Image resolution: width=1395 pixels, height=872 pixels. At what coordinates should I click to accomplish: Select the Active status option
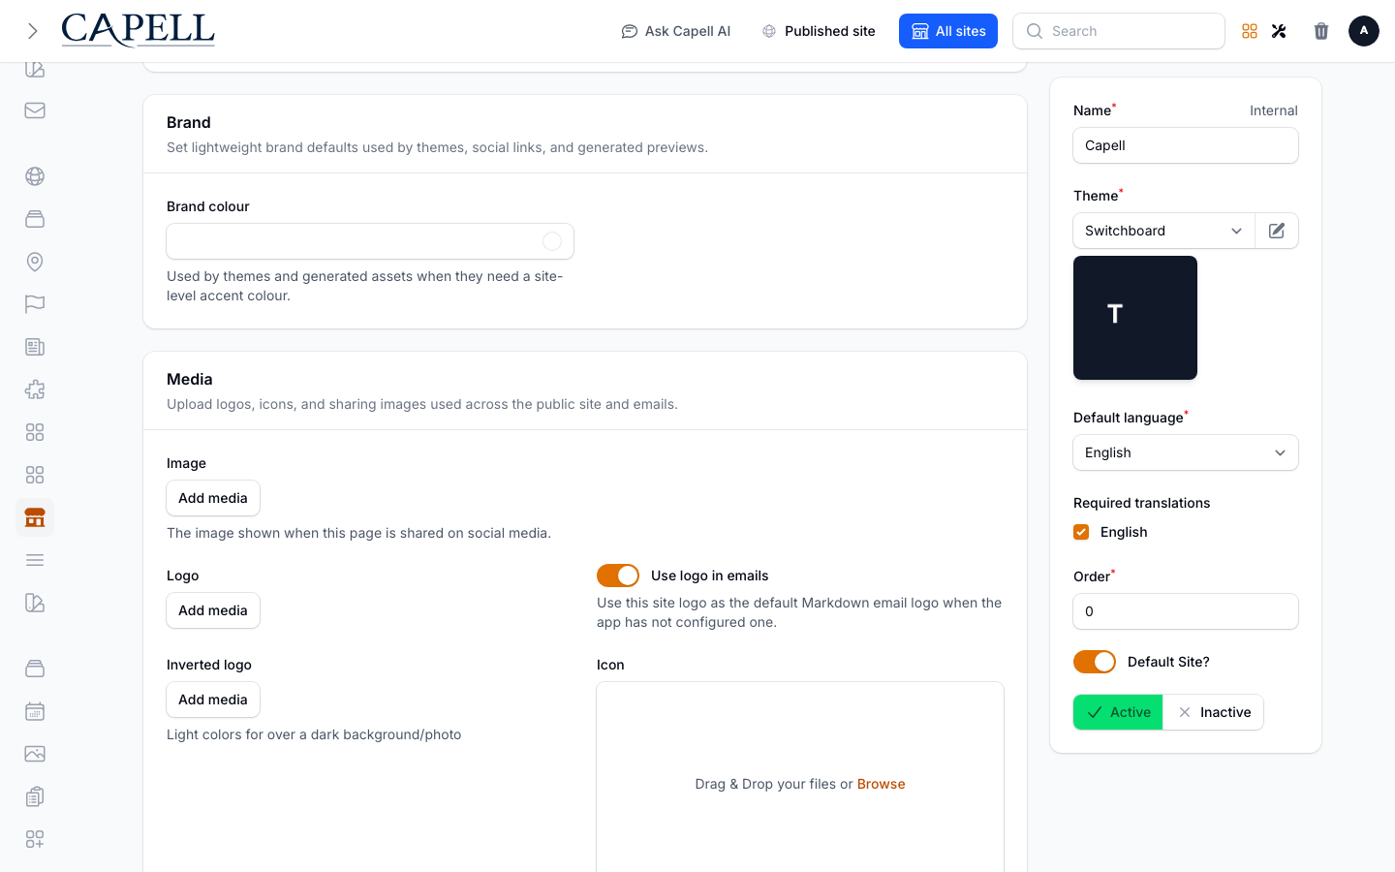[x=1118, y=712]
